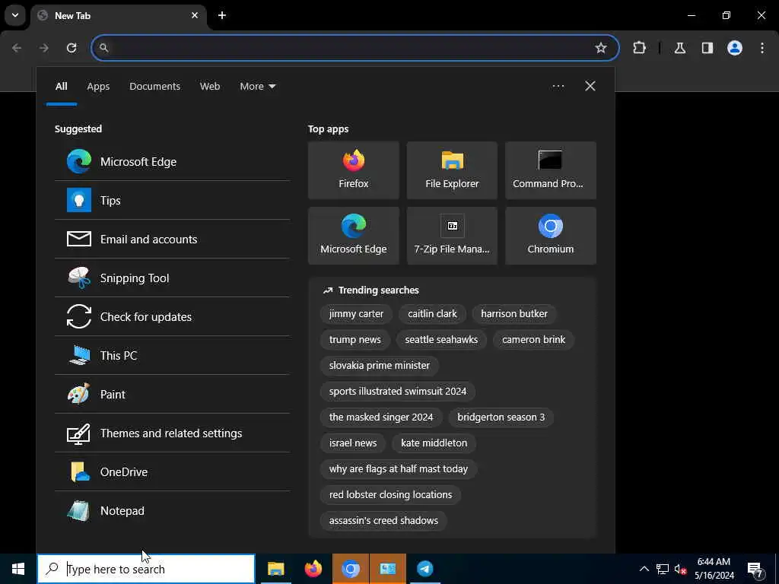
Task: Open Chromium tile in Top apps
Action: pos(551,236)
